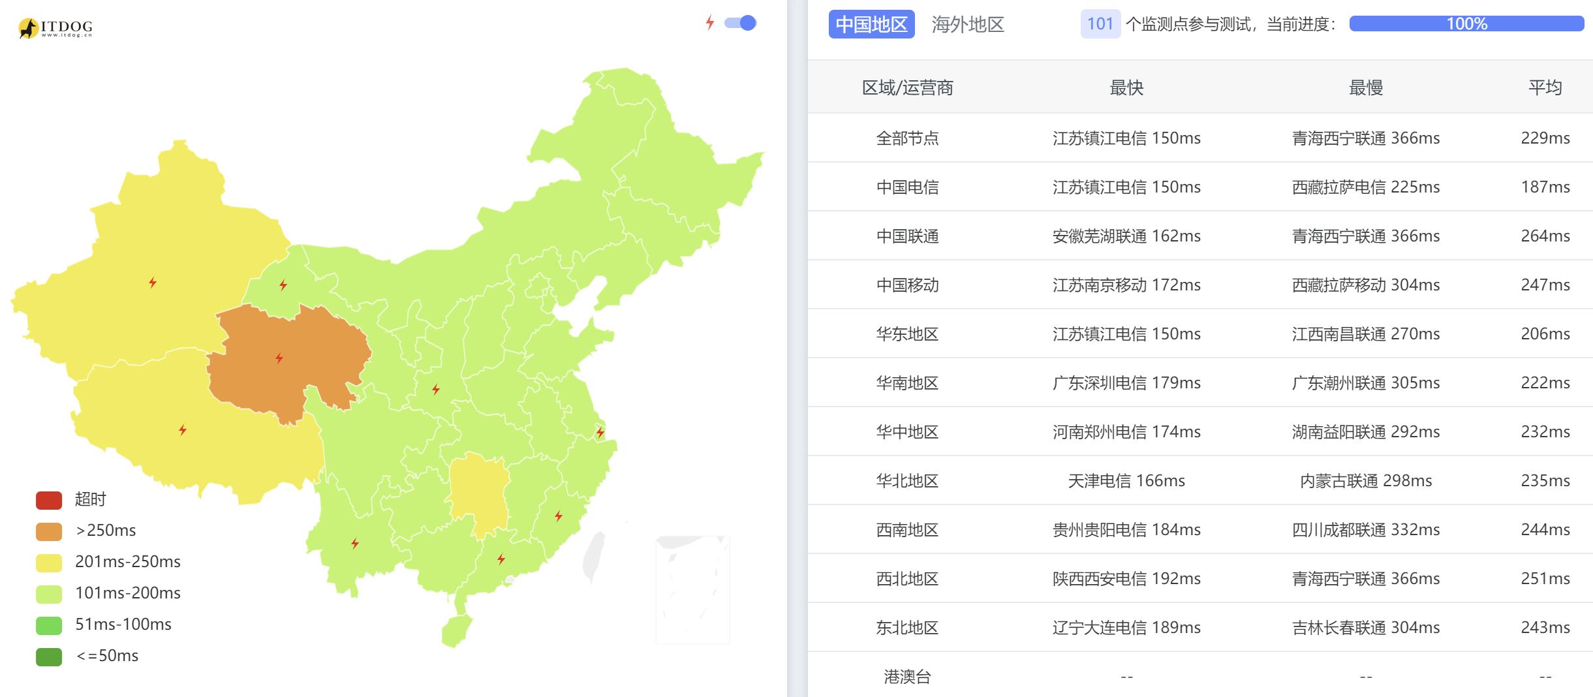Toggle the 201ms-250ms legend entry
The height and width of the screenshot is (697, 1593).
[x=108, y=562]
